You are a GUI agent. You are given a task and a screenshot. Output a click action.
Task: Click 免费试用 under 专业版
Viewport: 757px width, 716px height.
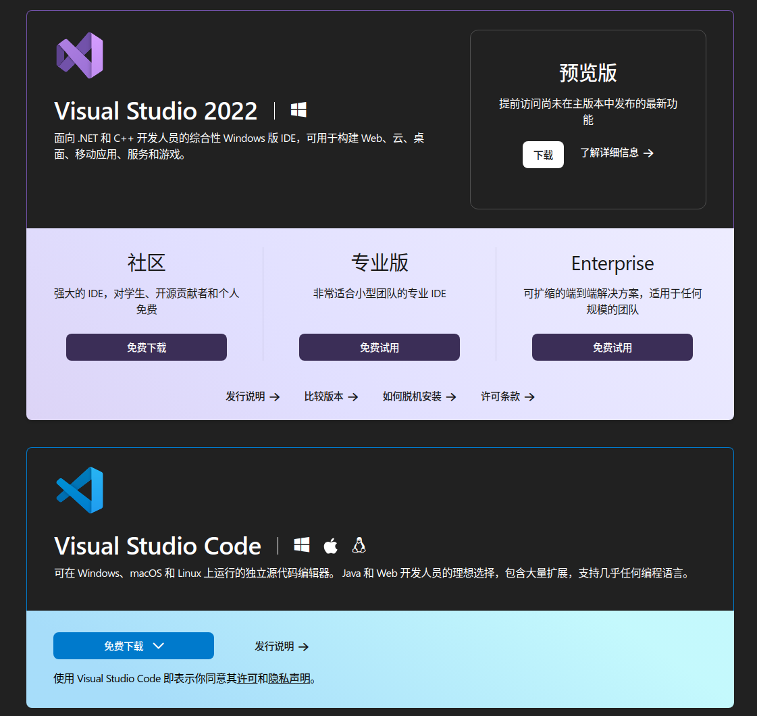pos(380,347)
